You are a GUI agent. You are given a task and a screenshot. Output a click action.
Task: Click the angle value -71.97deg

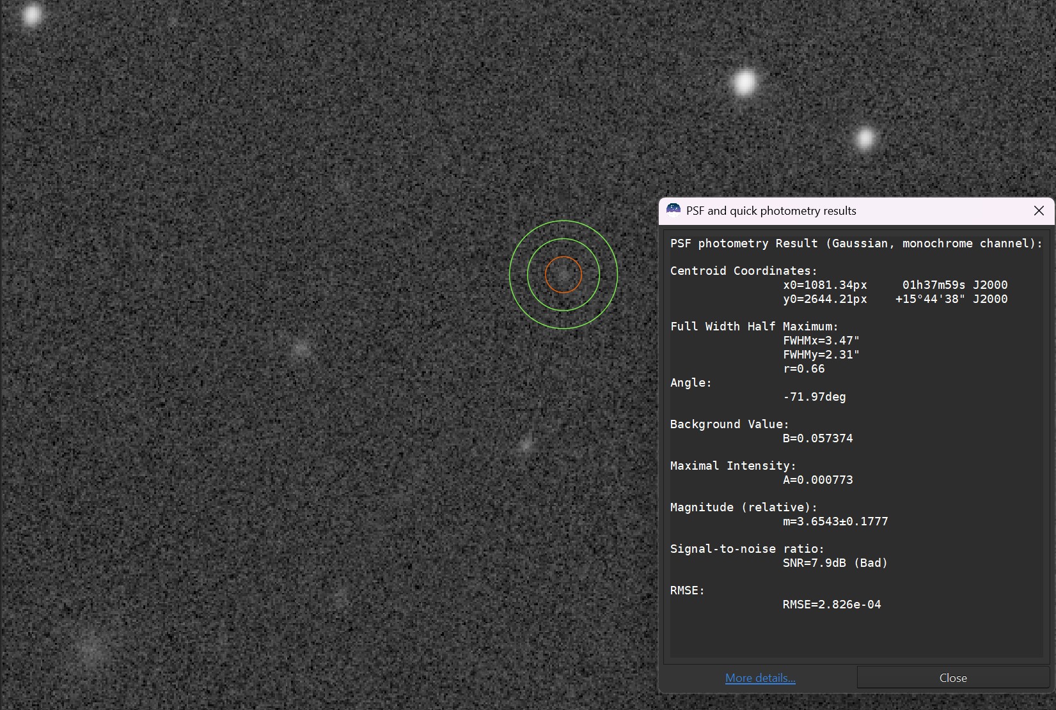814,397
